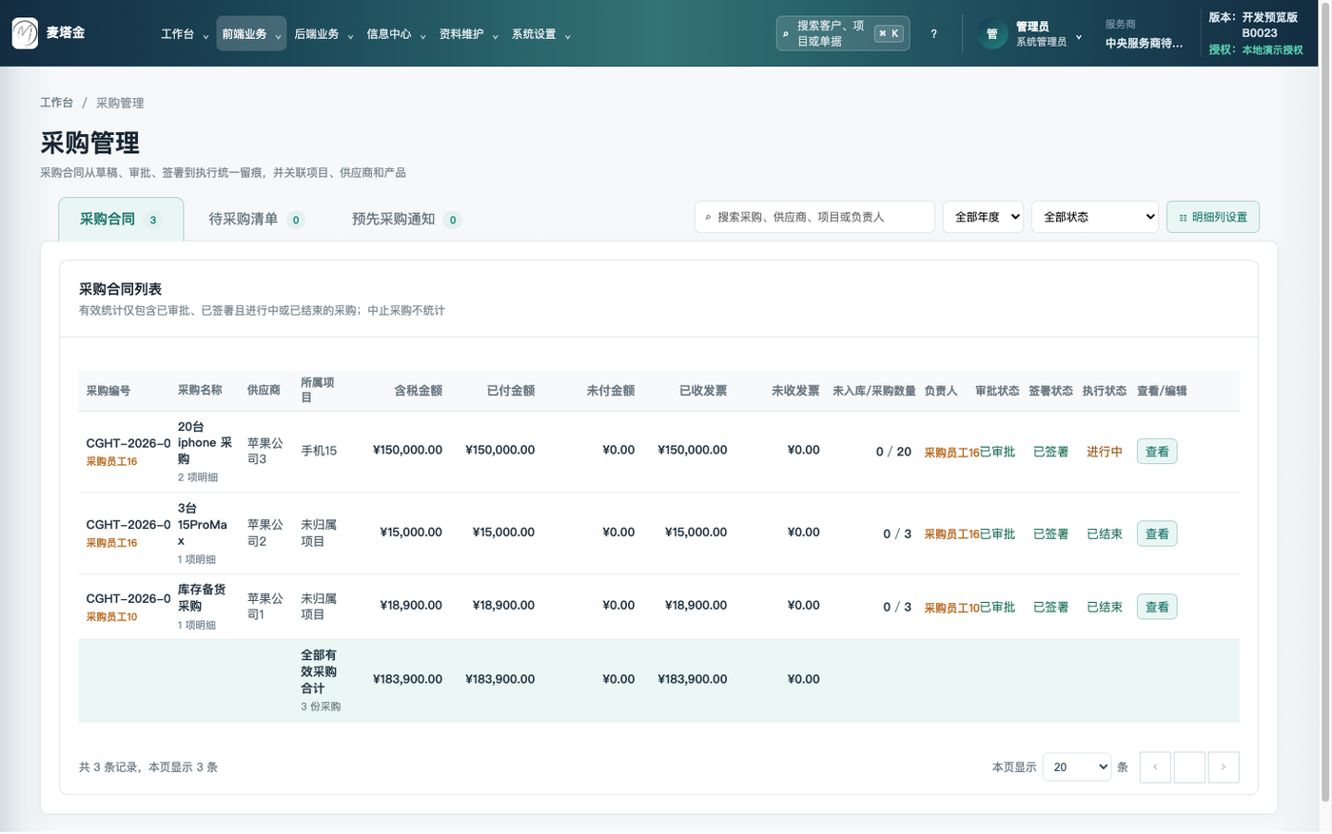Click the ¥183,900.00 total 含税金额 cell
1332x834 pixels.
(407, 679)
